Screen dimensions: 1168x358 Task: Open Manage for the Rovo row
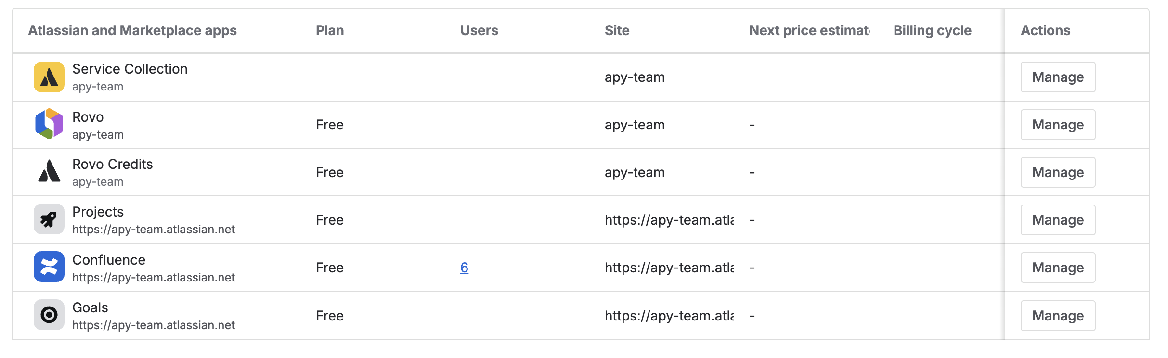1058,125
